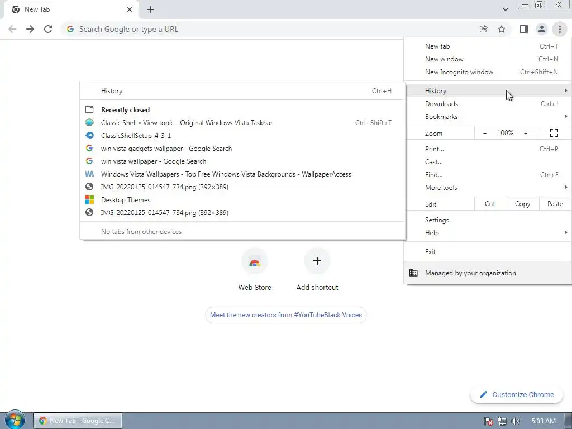Image resolution: width=572 pixels, height=429 pixels.
Task: Click the Add shortcut plus icon
Action: click(x=317, y=261)
